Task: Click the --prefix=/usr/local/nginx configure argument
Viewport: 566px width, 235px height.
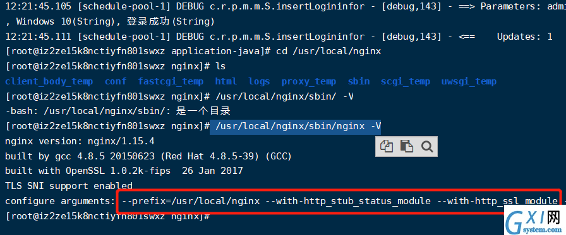Action: tap(191, 201)
